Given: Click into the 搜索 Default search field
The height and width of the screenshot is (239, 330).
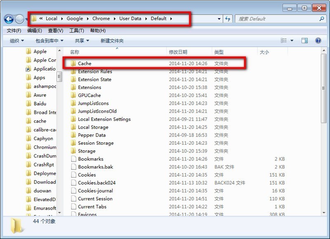Looking at the screenshot, I should pyautogui.click(x=276, y=19).
